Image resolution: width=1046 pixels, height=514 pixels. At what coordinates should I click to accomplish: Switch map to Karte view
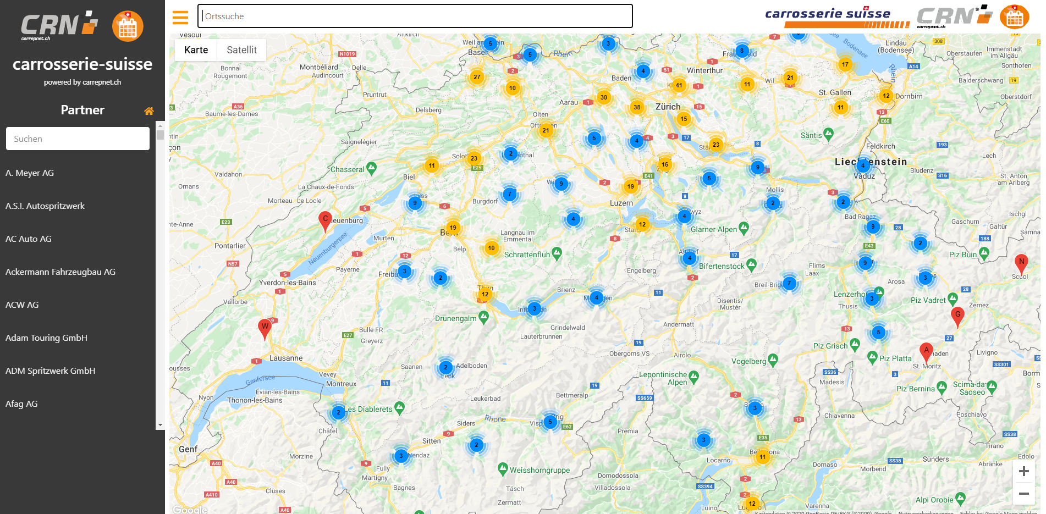(196, 50)
